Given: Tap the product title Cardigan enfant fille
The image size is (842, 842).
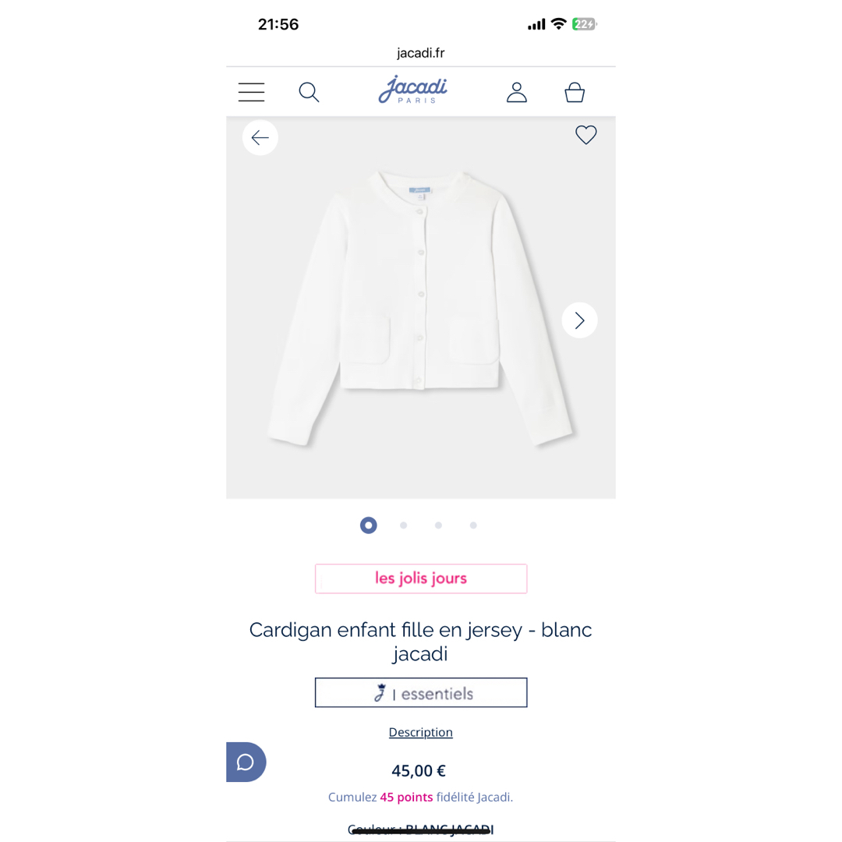Looking at the screenshot, I should tap(420, 641).
